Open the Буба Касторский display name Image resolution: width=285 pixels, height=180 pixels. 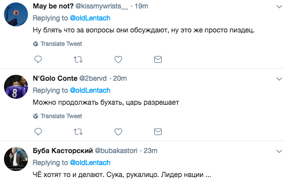click(x=63, y=151)
